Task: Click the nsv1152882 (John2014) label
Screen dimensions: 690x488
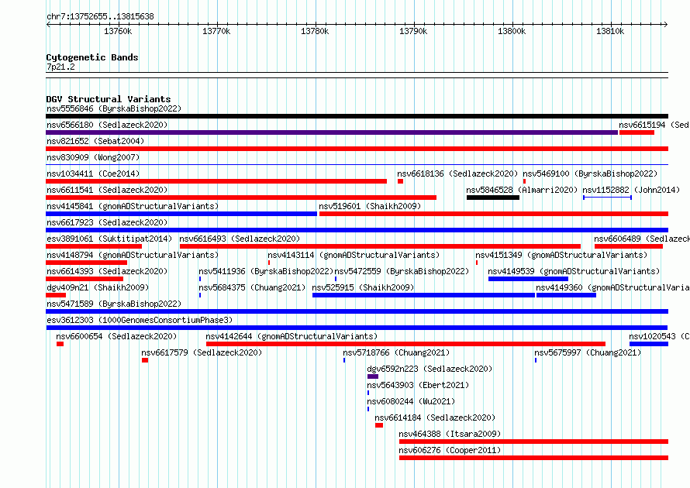Action: point(631,190)
